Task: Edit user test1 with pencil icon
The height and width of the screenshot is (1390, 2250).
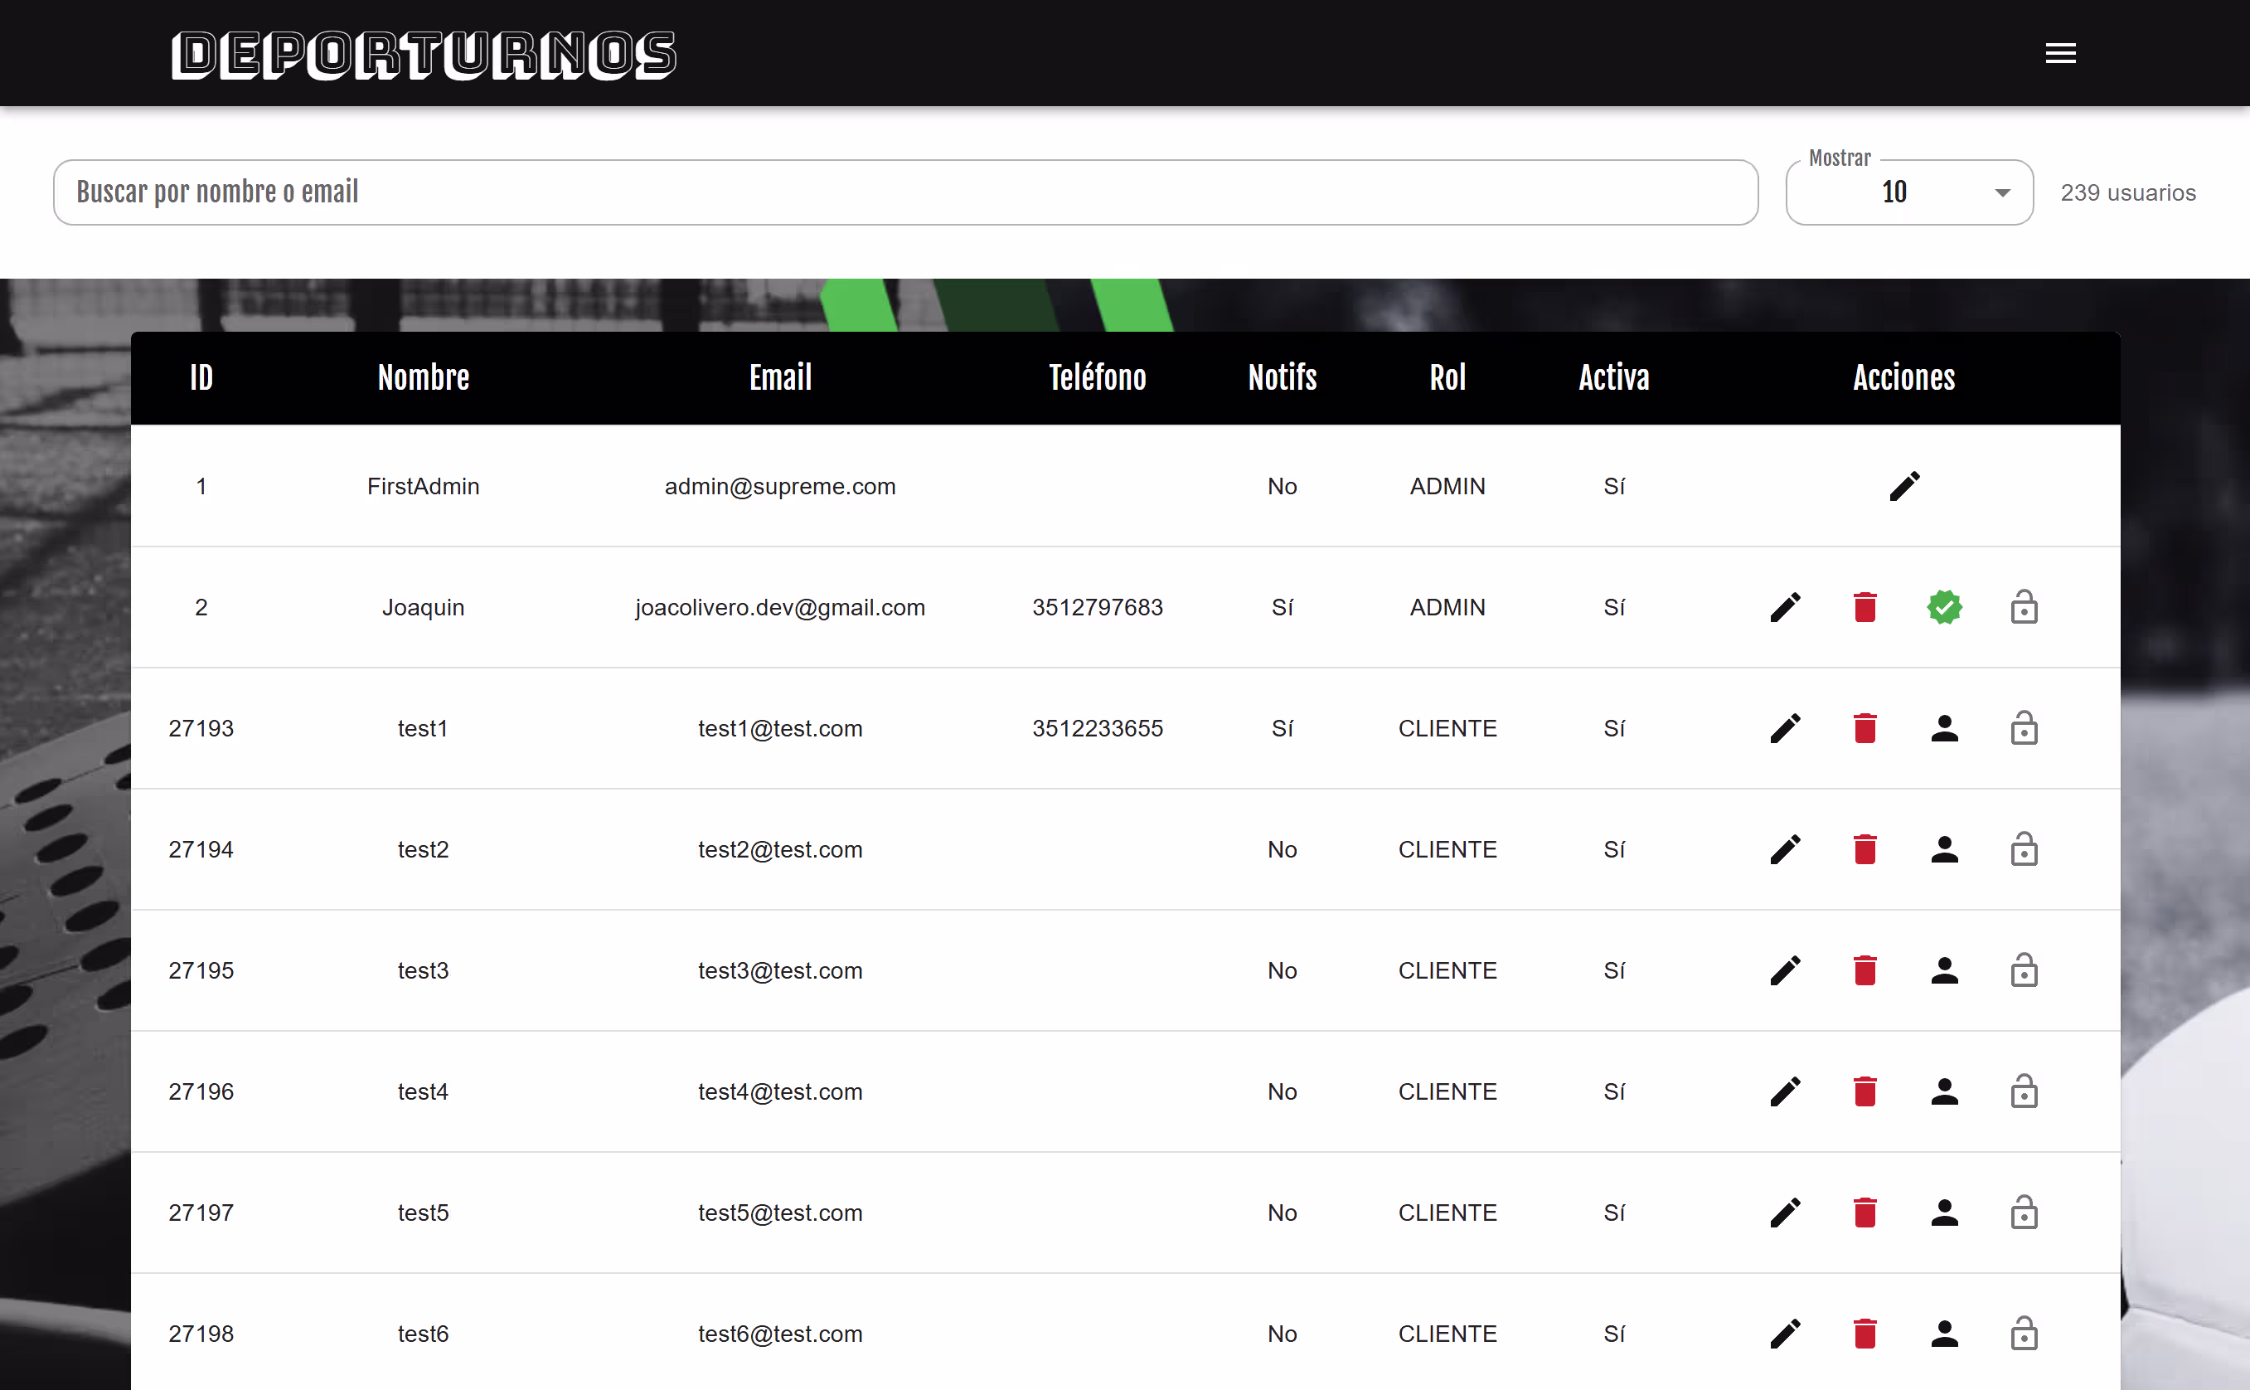Action: pyautogui.click(x=1785, y=729)
